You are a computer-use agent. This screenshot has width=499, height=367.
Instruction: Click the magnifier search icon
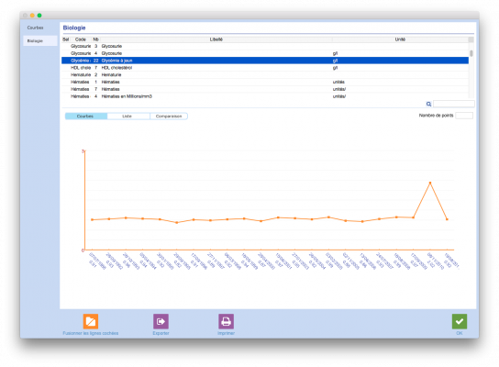428,104
